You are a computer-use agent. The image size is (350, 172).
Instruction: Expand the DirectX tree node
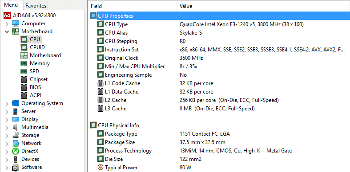coord(7,151)
